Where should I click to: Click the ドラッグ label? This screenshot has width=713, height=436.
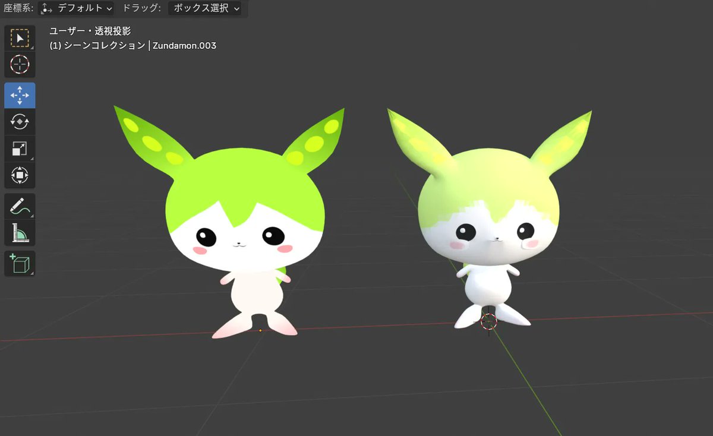click(141, 8)
